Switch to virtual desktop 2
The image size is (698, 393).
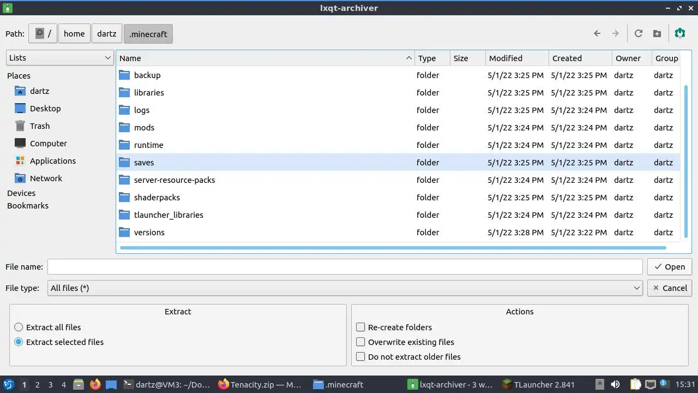tap(37, 385)
